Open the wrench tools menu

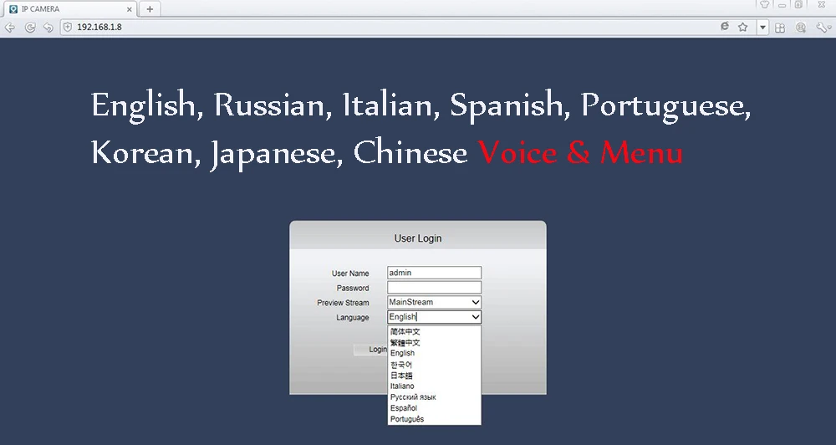coord(823,28)
